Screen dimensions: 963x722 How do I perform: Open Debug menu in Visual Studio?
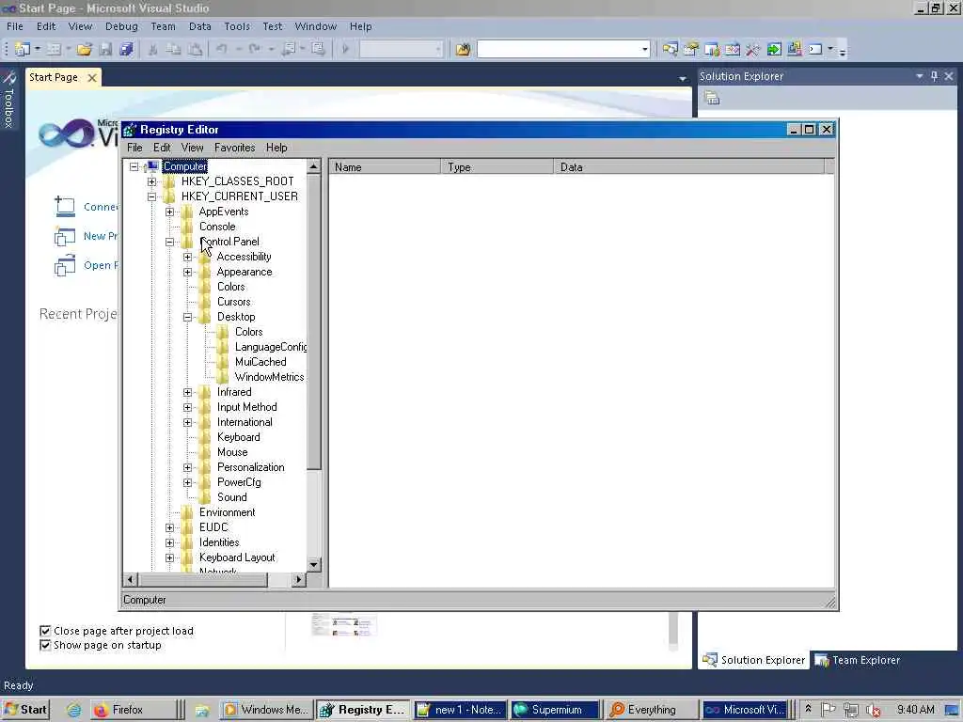[x=121, y=26]
